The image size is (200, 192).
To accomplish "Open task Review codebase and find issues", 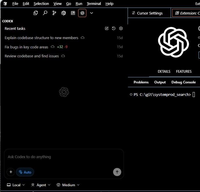I will [x=64, y=56].
